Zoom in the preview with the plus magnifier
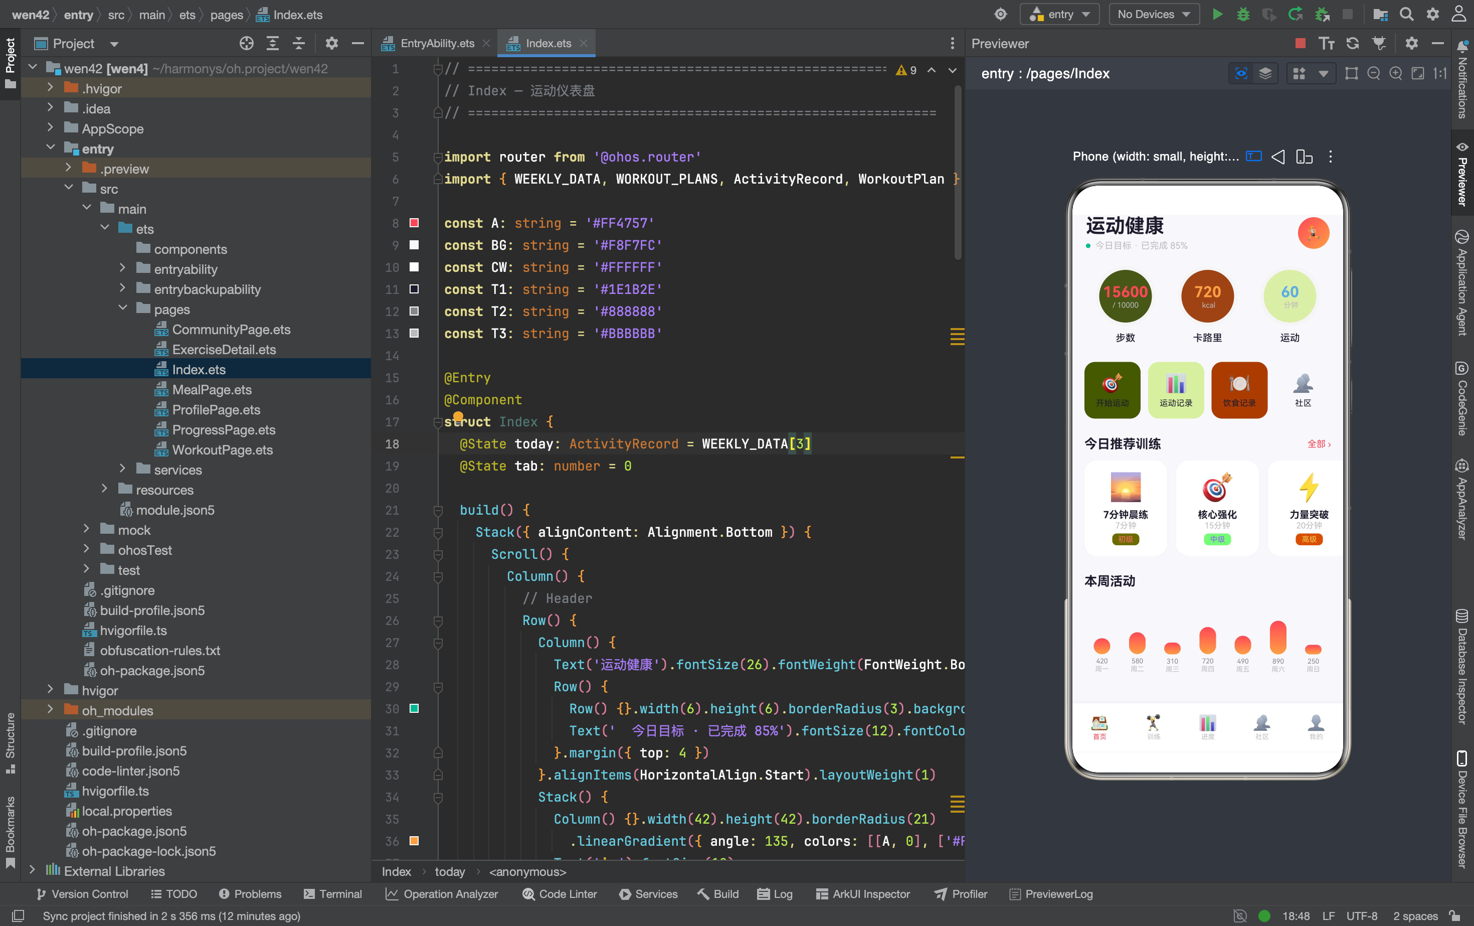The height and width of the screenshot is (926, 1474). [1396, 74]
